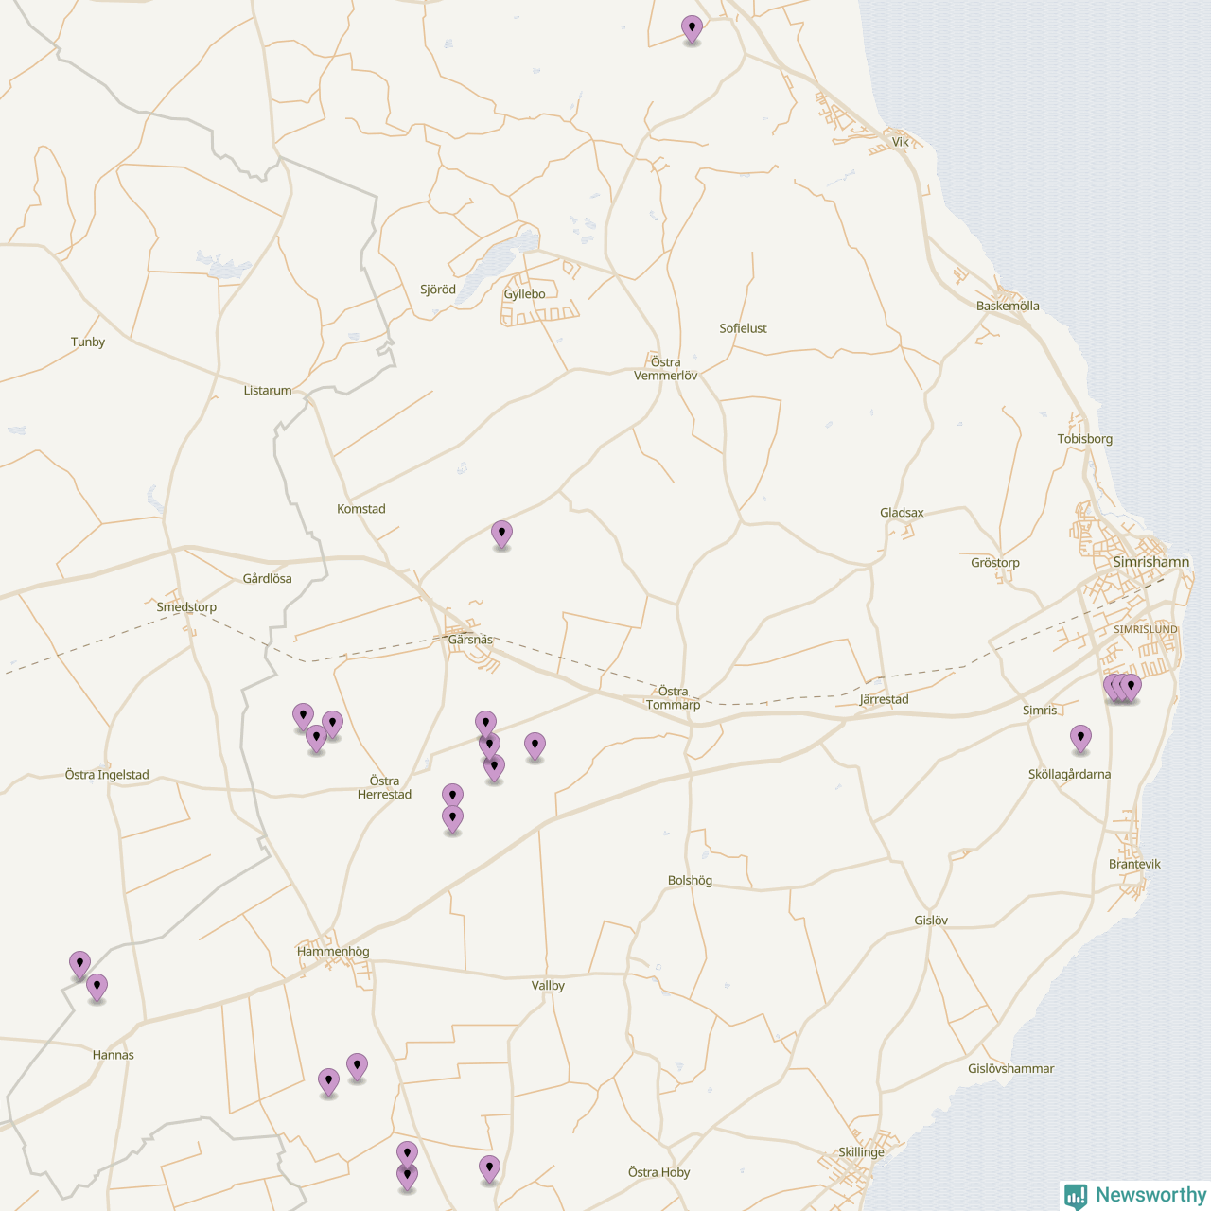This screenshot has height=1211, width=1211.
Task: Click lowest marker in cluster west of Östra Herrestad
Action: coord(316,738)
